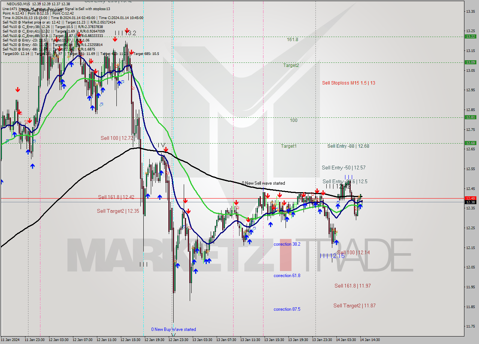Click the red 12.40 price tag on axis
The width and height of the screenshot is (479, 344).
click(470, 198)
